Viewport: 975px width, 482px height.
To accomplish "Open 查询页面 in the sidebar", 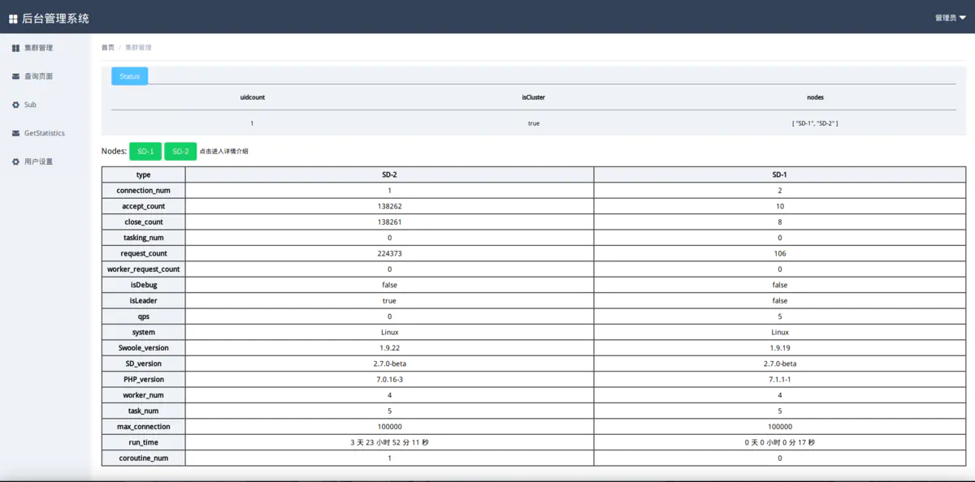I will coord(45,76).
